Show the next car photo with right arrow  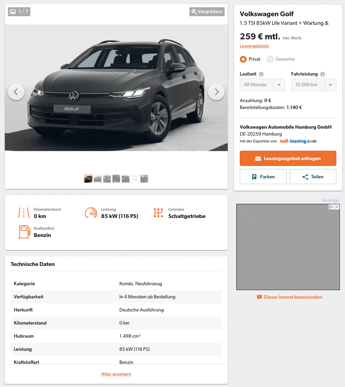click(216, 92)
